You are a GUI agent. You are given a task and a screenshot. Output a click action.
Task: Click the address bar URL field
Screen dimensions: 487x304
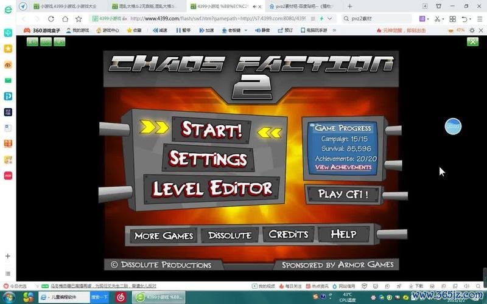pyautogui.click(x=217, y=19)
